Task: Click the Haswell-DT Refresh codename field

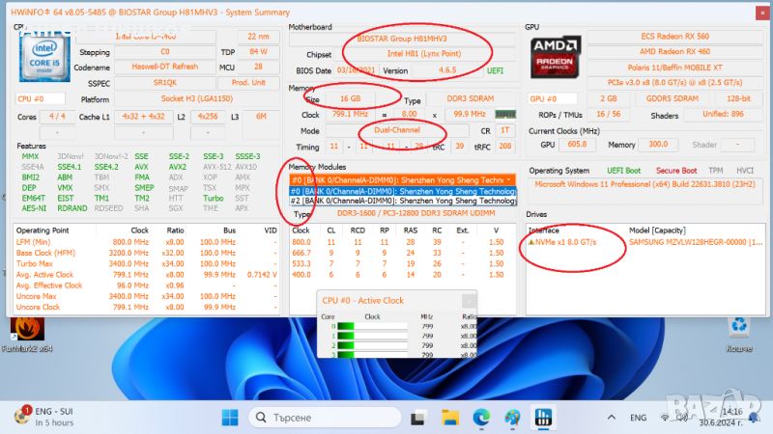Action: 164,67
